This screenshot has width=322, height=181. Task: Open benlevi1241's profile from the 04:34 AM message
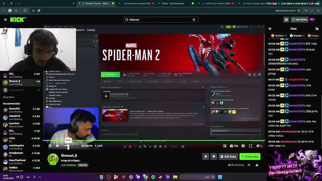tap(297, 122)
